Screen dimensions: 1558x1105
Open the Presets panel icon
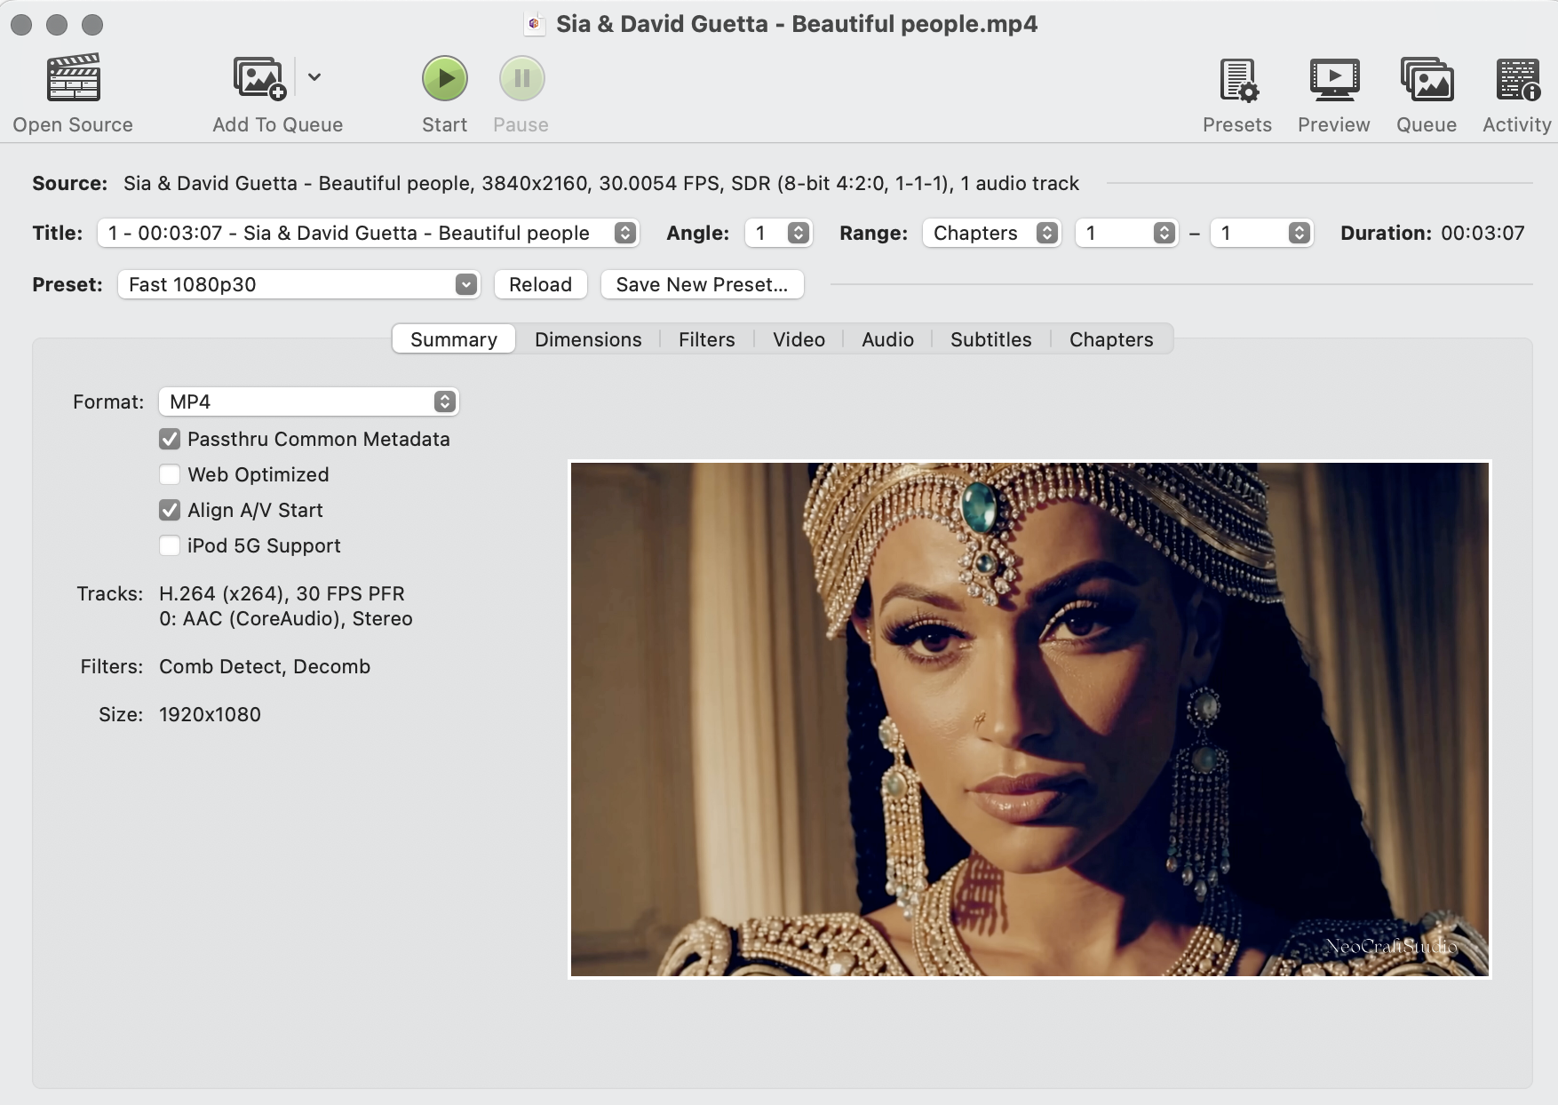[1237, 80]
